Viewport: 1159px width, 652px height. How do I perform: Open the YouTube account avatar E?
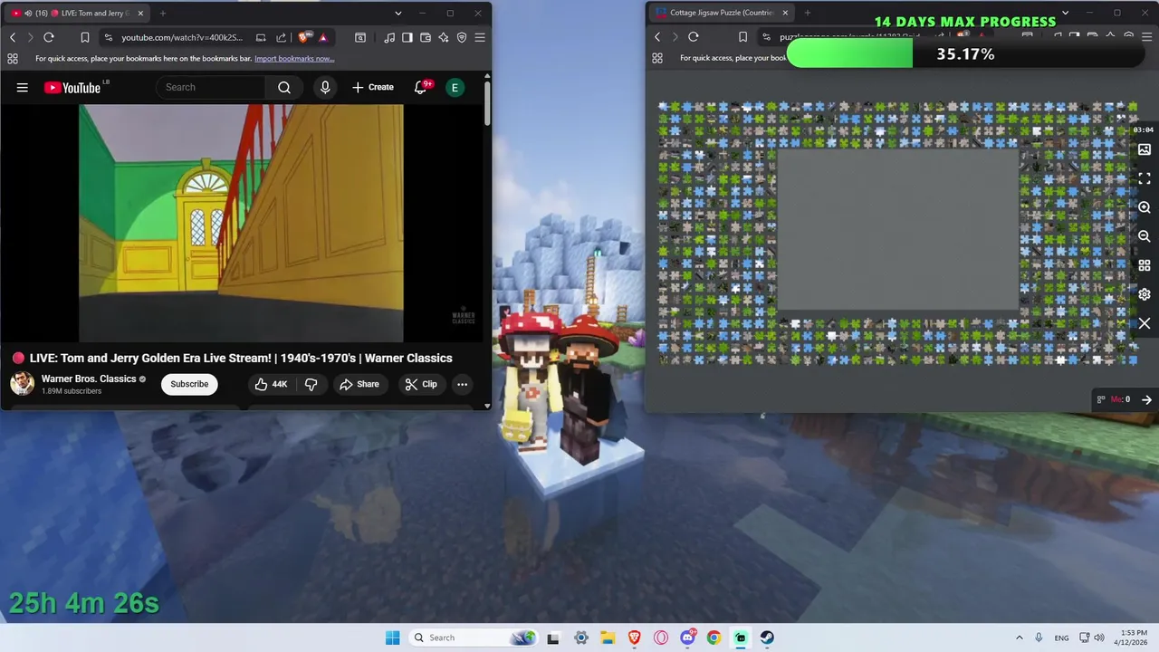coord(455,88)
